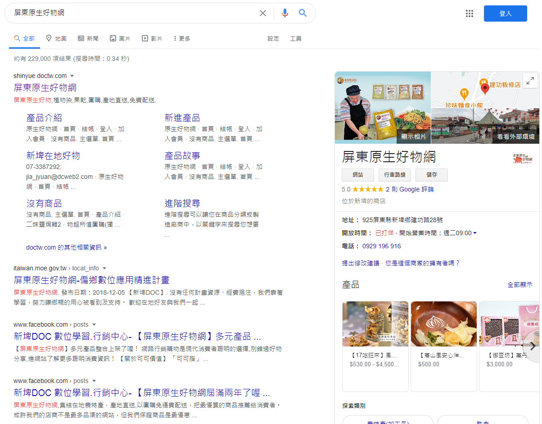542x424 pixels.
Task: Select the 全部 results tab
Action: [24, 39]
